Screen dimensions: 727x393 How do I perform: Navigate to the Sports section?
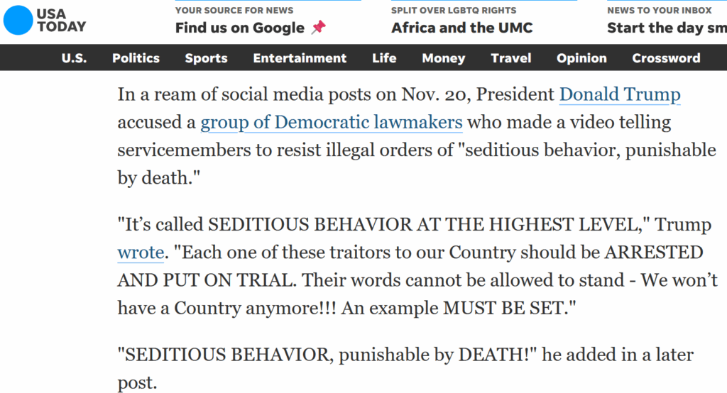[206, 58]
